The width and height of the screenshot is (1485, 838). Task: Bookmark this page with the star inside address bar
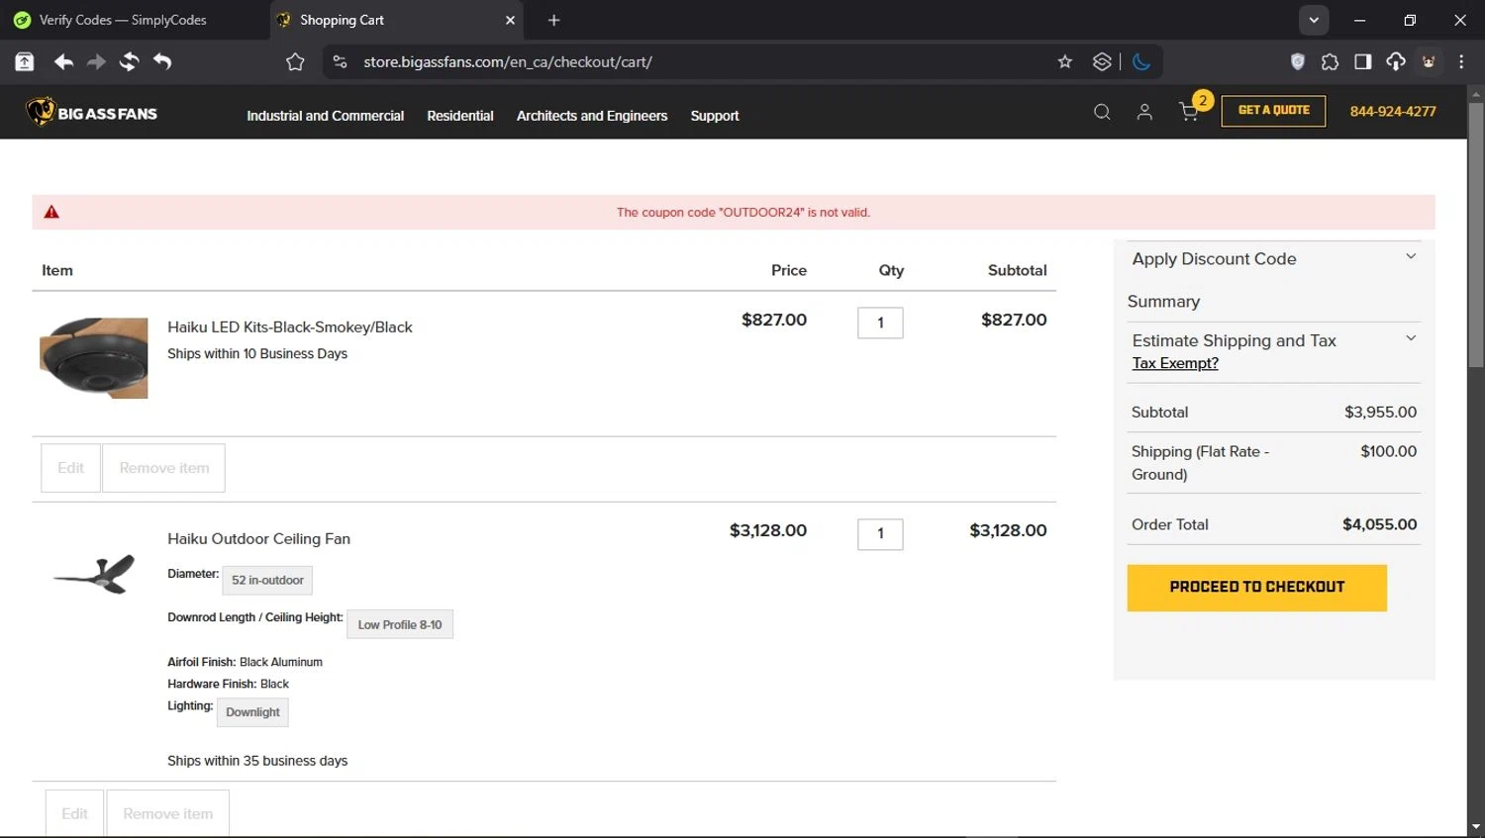tap(1065, 61)
